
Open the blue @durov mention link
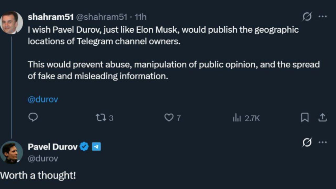43,100
